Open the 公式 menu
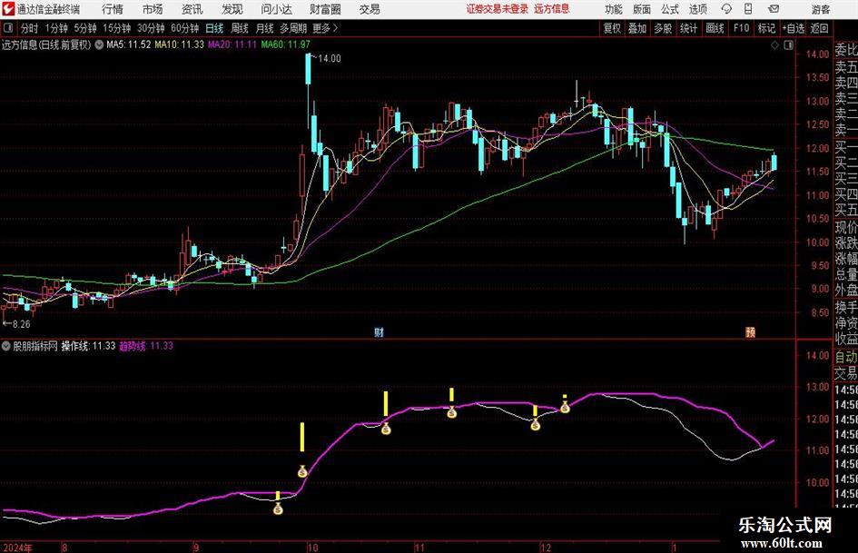858x553 pixels. tap(670, 9)
